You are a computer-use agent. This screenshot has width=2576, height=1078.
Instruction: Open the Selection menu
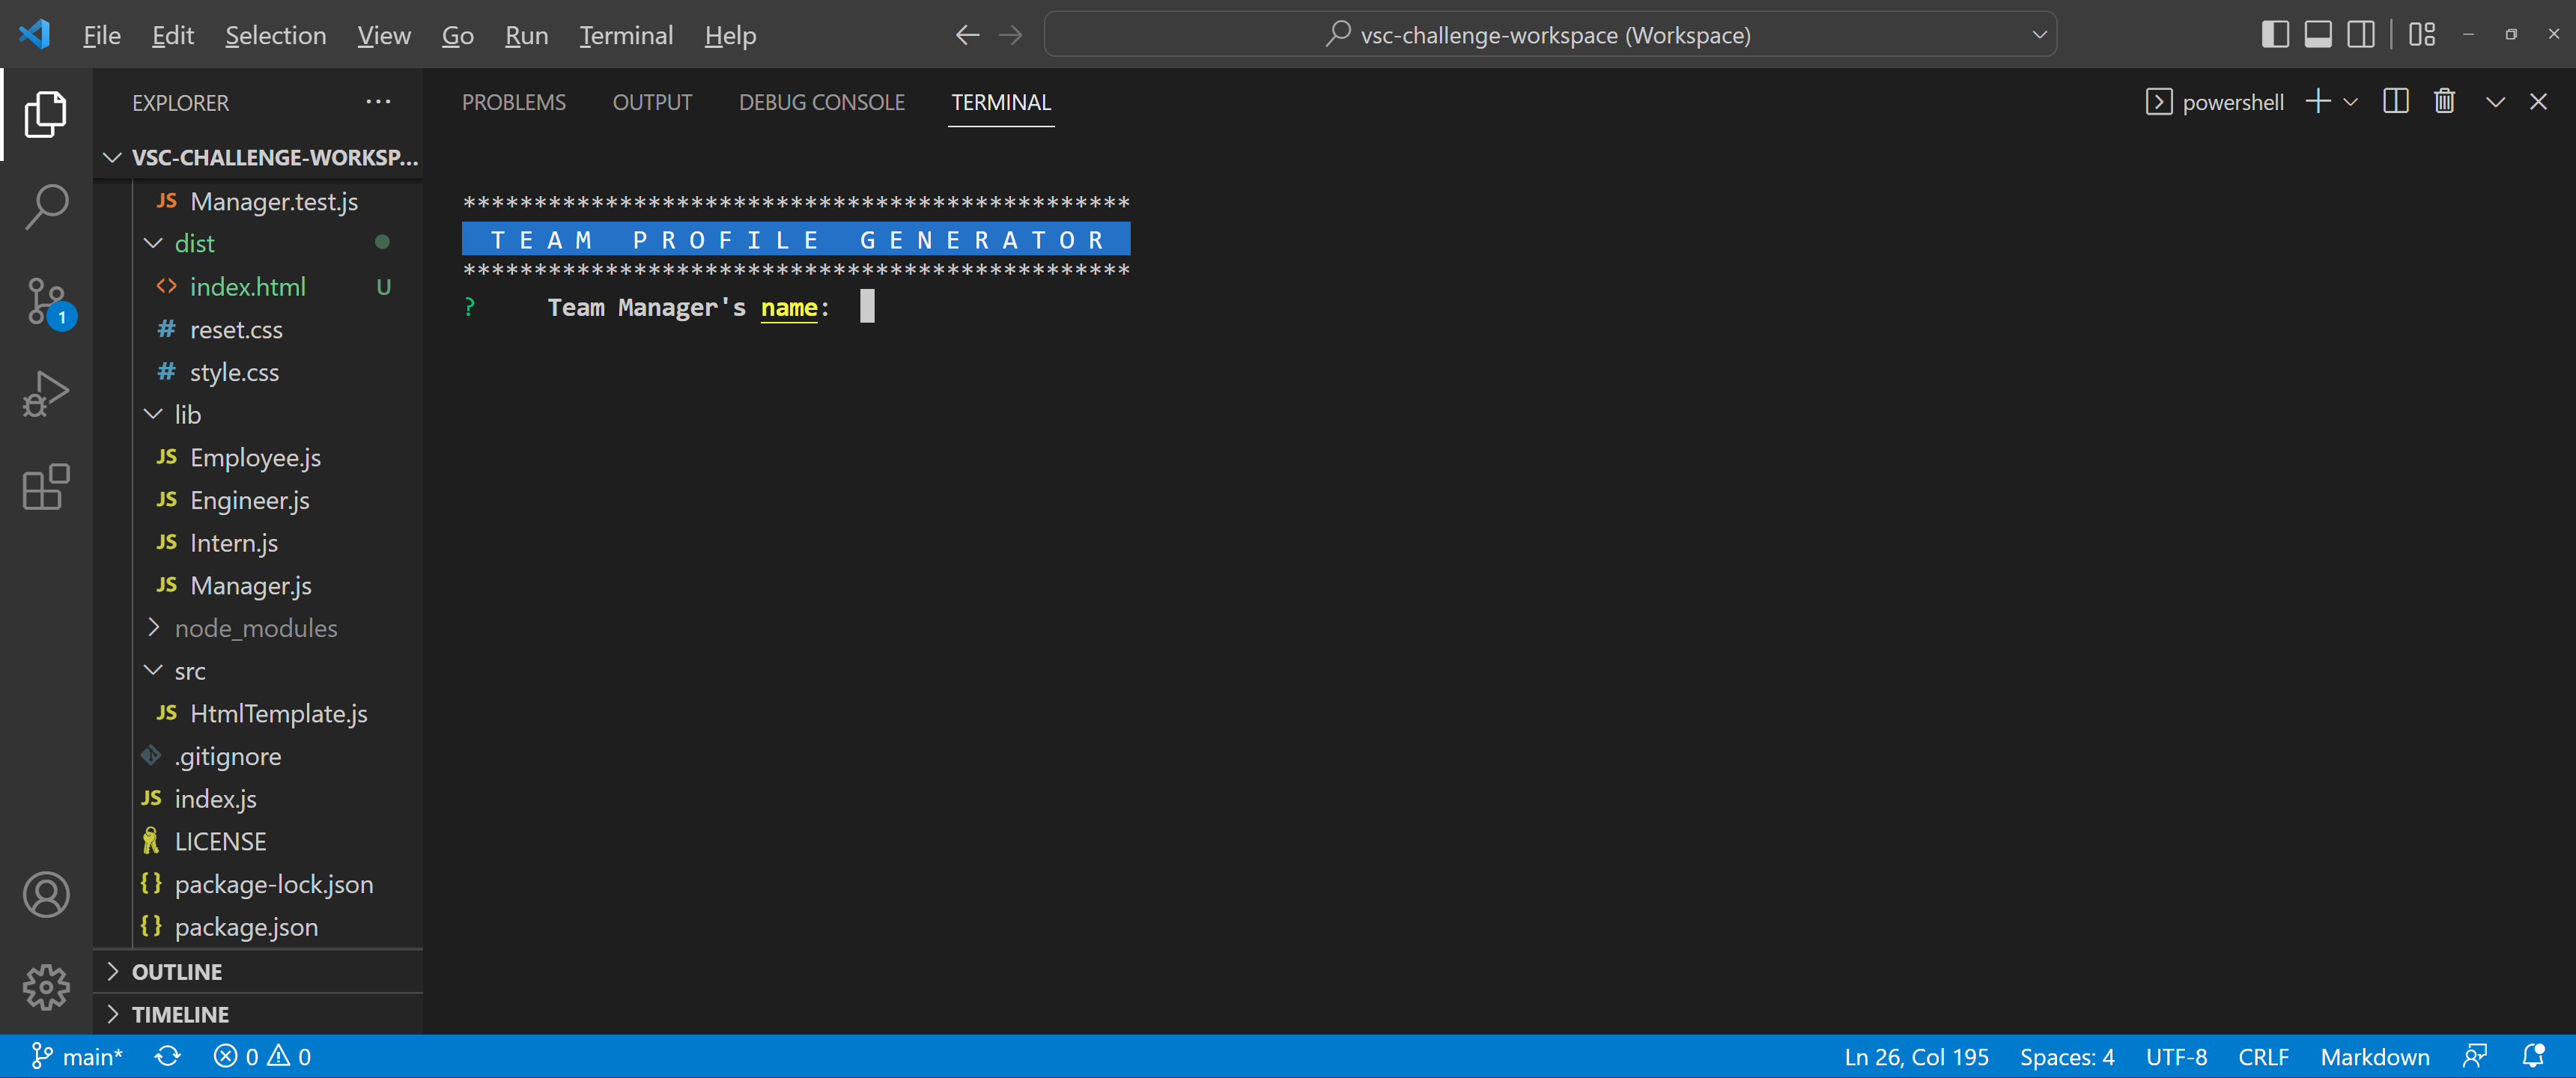point(276,35)
